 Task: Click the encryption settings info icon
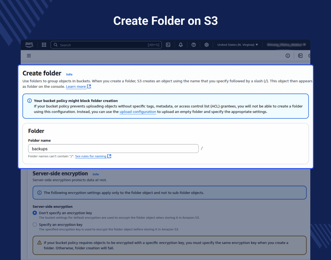[40, 192]
